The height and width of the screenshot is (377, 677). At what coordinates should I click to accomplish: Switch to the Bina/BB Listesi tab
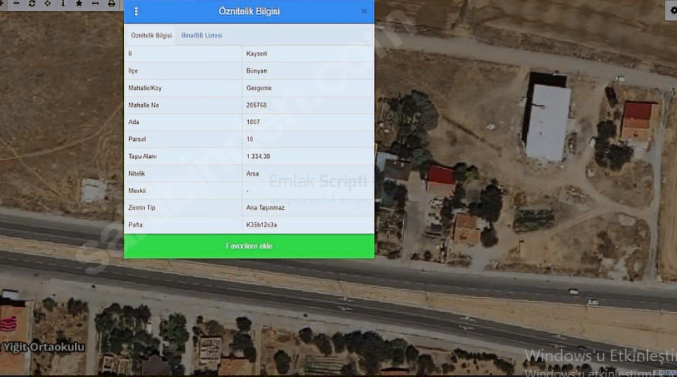(202, 36)
